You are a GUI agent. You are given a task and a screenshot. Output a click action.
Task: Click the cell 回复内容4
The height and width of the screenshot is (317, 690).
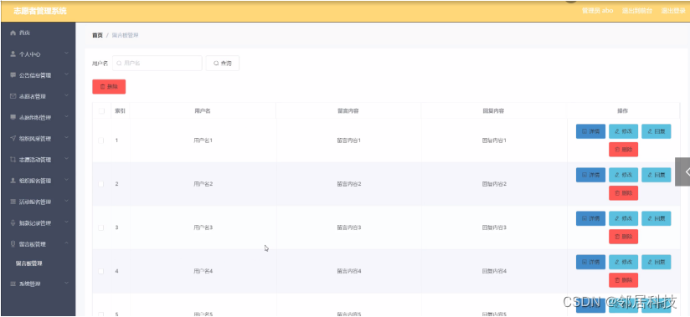pyautogui.click(x=494, y=271)
